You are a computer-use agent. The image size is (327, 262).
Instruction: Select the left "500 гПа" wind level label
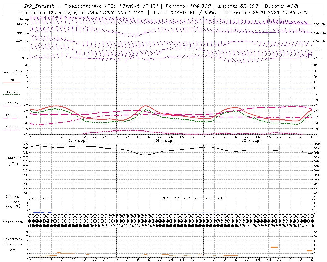click(22, 24)
